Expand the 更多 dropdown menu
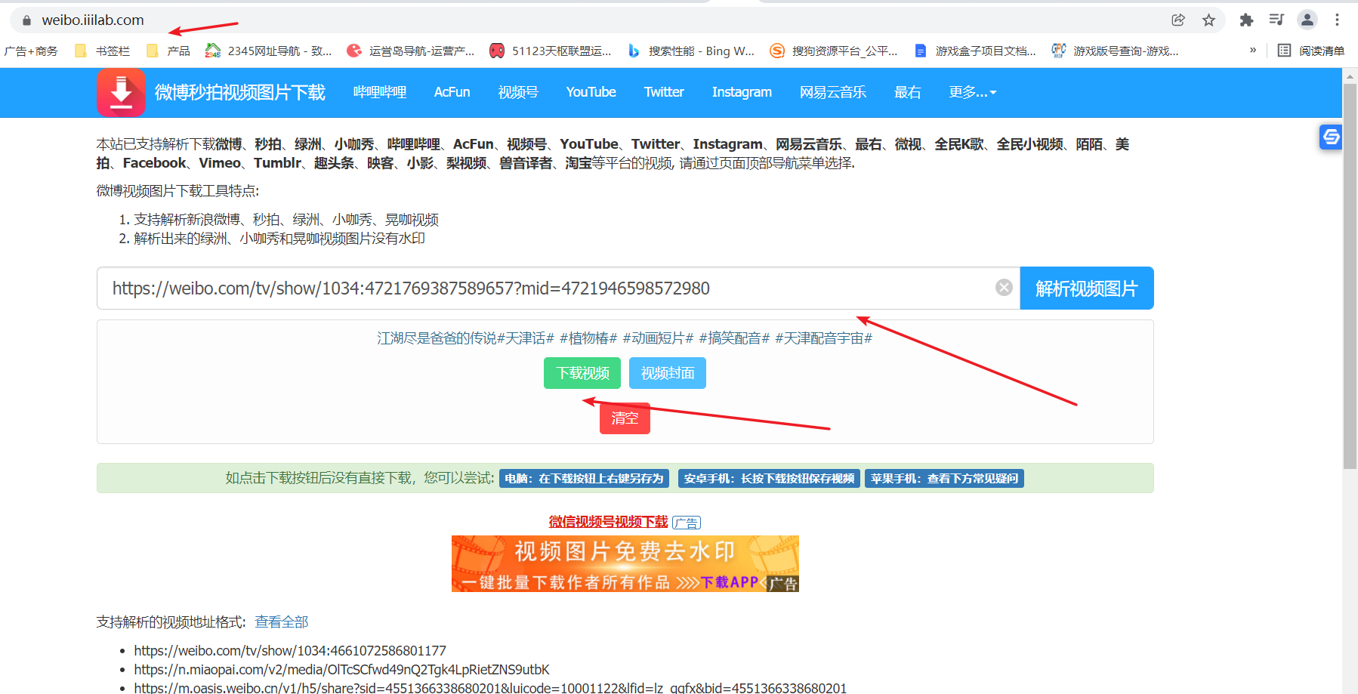Screen dimensions: 1358x694 pos(972,92)
